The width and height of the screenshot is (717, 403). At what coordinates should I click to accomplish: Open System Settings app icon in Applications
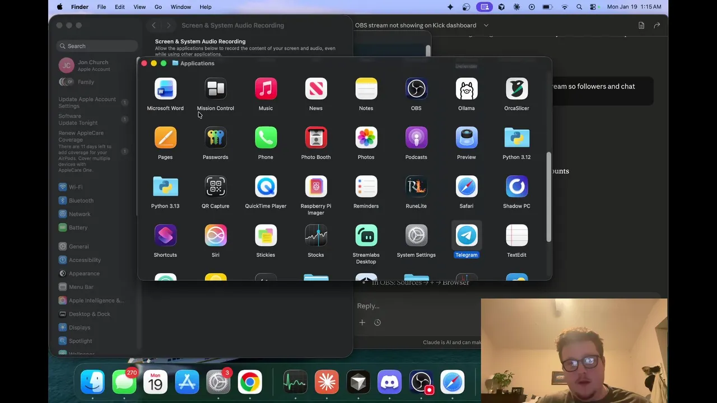click(x=416, y=236)
